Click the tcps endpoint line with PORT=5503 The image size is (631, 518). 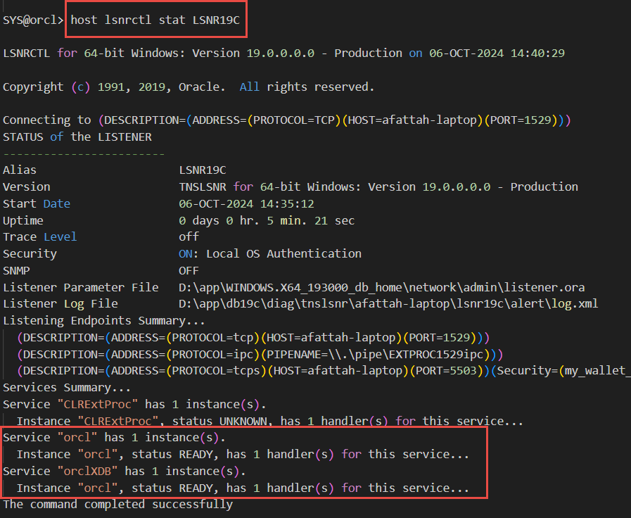point(324,371)
